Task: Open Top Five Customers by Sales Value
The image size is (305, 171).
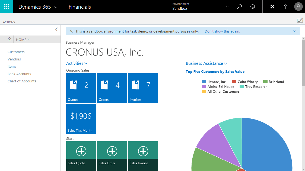Action: [215, 72]
